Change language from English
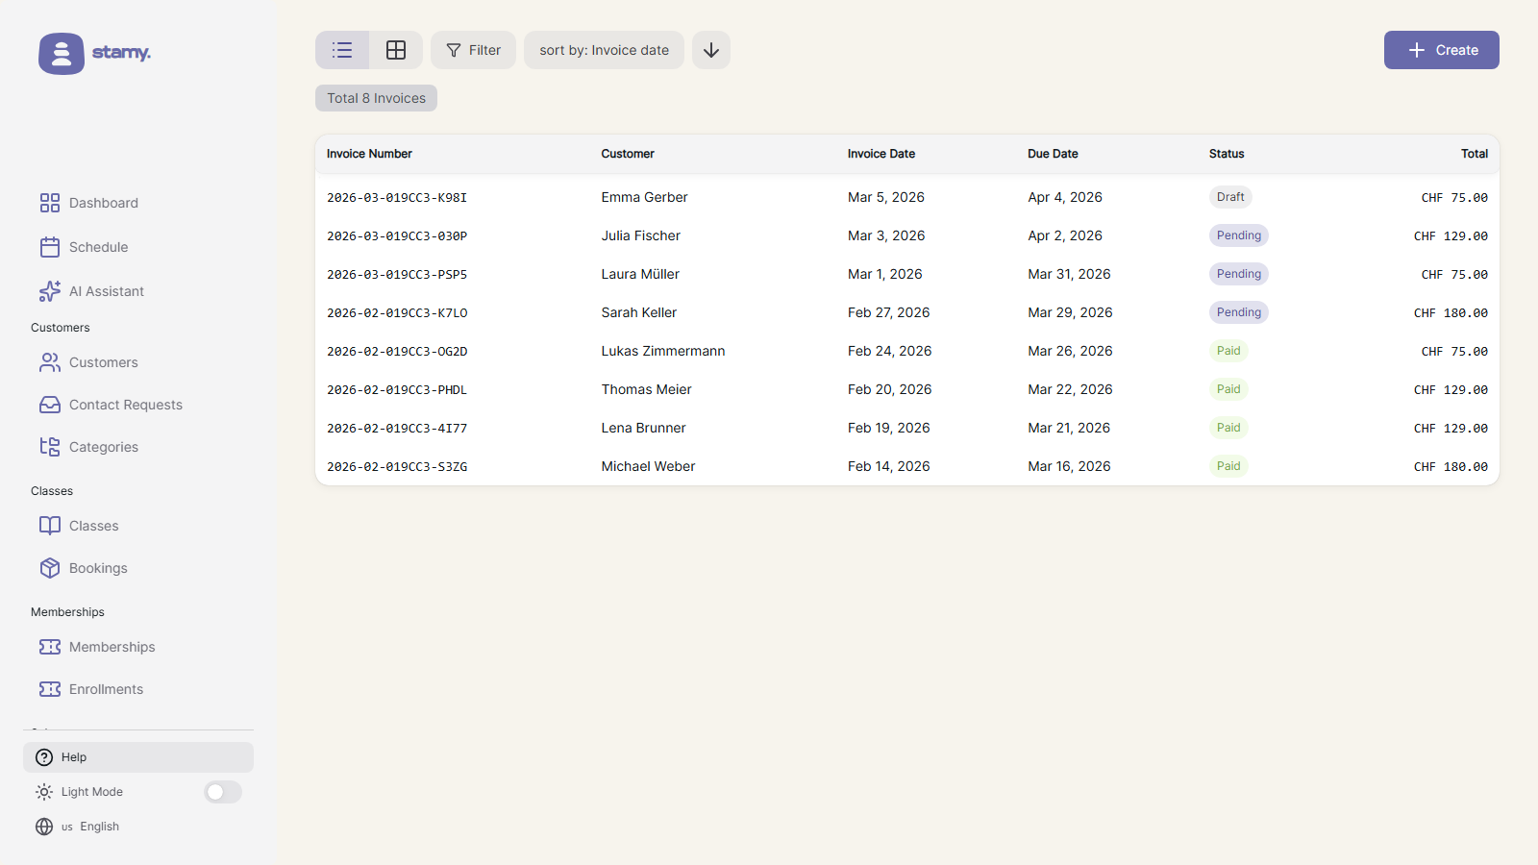Viewport: 1538px width, 865px height. [90, 827]
